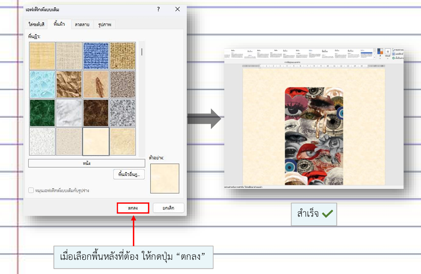
Task: Toggle the rotate fill effect with shape checkbox
Action: (31, 191)
